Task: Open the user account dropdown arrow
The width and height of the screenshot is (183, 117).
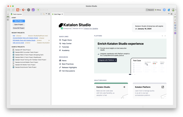Action: click(x=176, y=10)
